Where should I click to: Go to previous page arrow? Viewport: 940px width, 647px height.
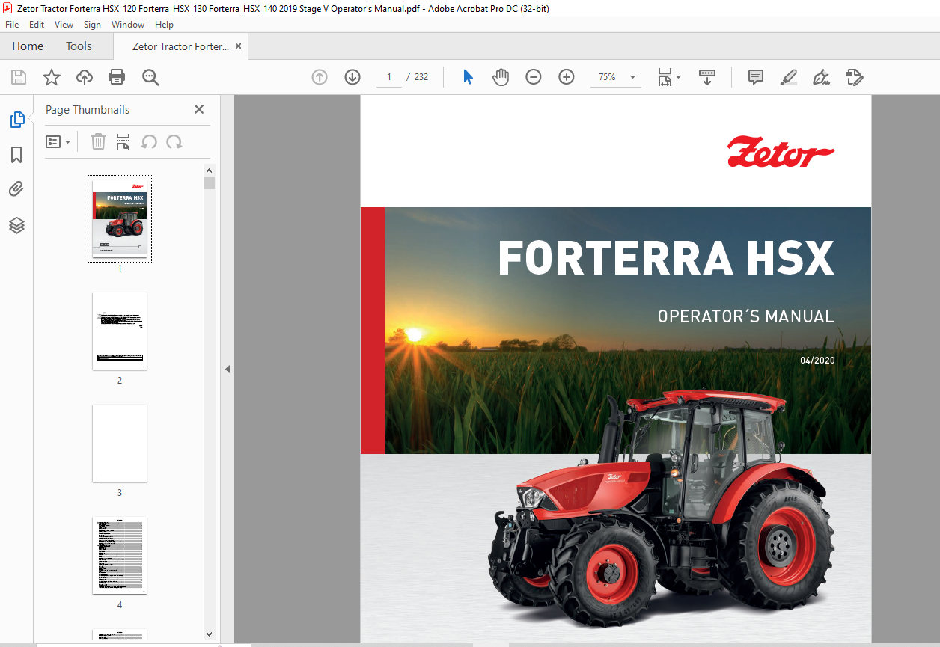(320, 77)
